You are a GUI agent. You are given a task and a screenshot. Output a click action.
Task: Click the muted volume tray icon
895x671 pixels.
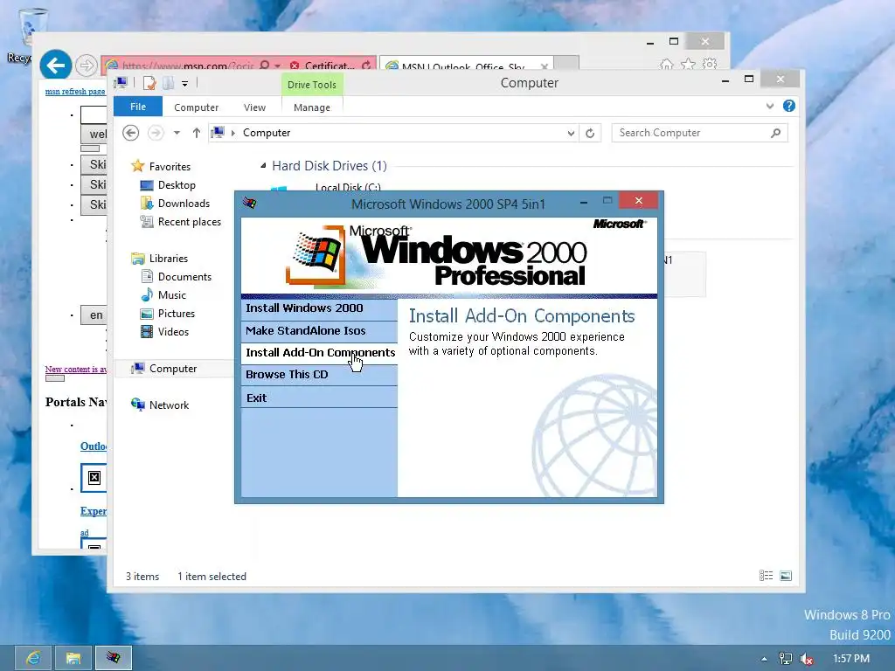807,659
